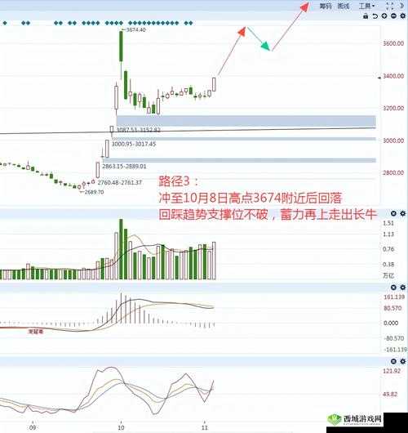408x433 pixels.
Task: Click the 2800.00 price axis label
Action: (393, 173)
